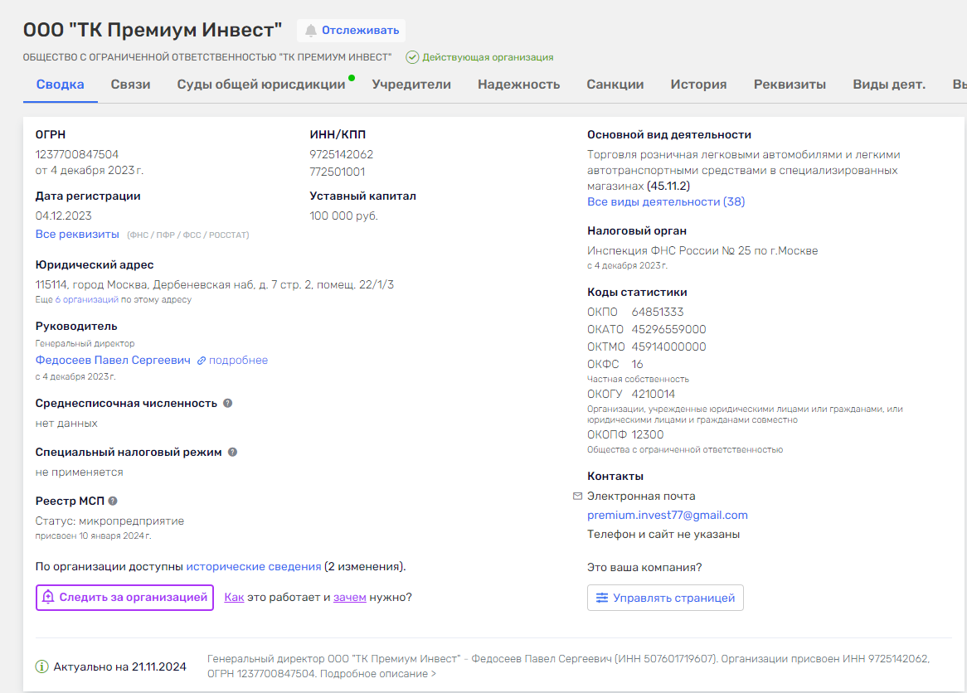Click Телефон и сайт не указаны text
Viewport: 967px width, 693px height.
tap(663, 535)
